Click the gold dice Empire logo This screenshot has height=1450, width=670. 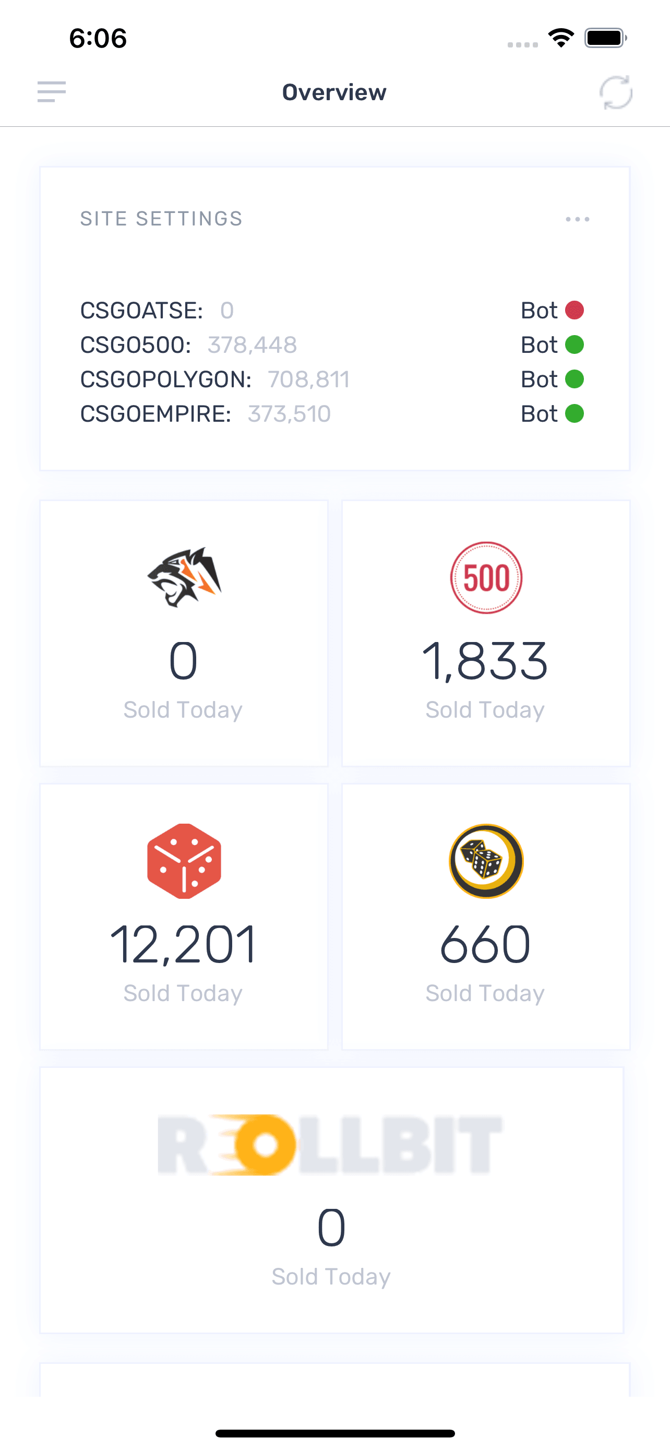(486, 861)
